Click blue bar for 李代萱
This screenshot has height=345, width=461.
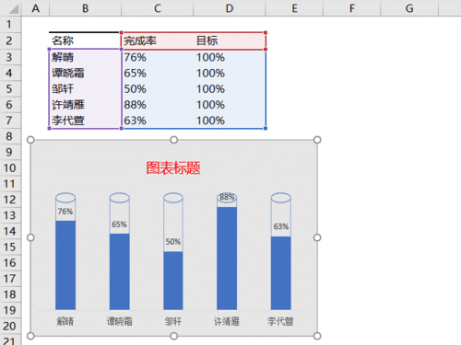(x=281, y=273)
